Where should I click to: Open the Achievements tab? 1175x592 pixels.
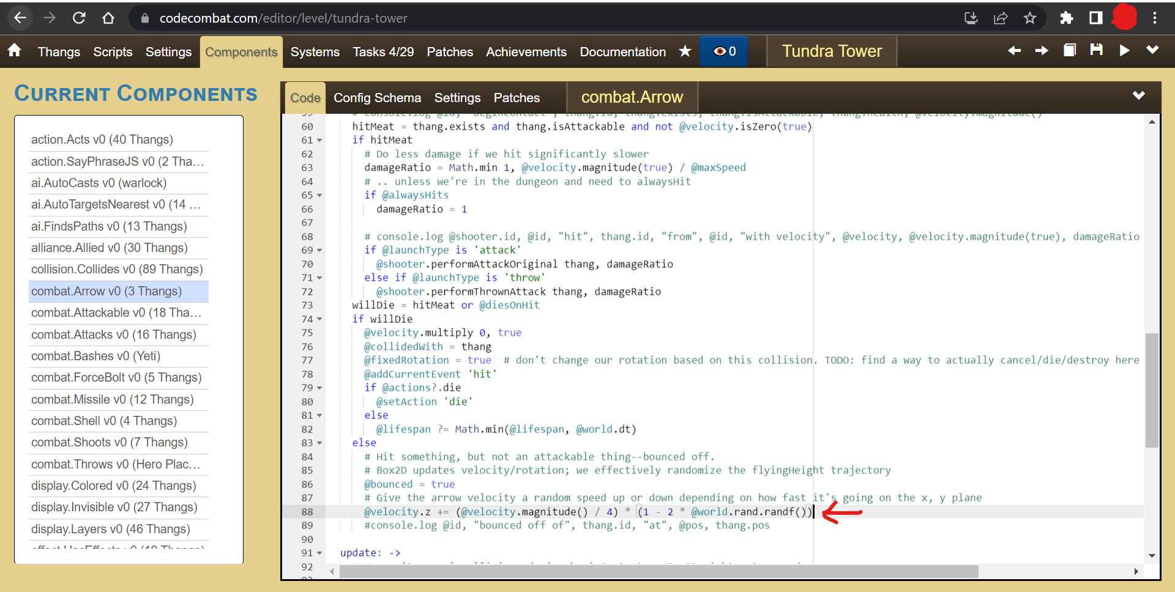coord(526,52)
